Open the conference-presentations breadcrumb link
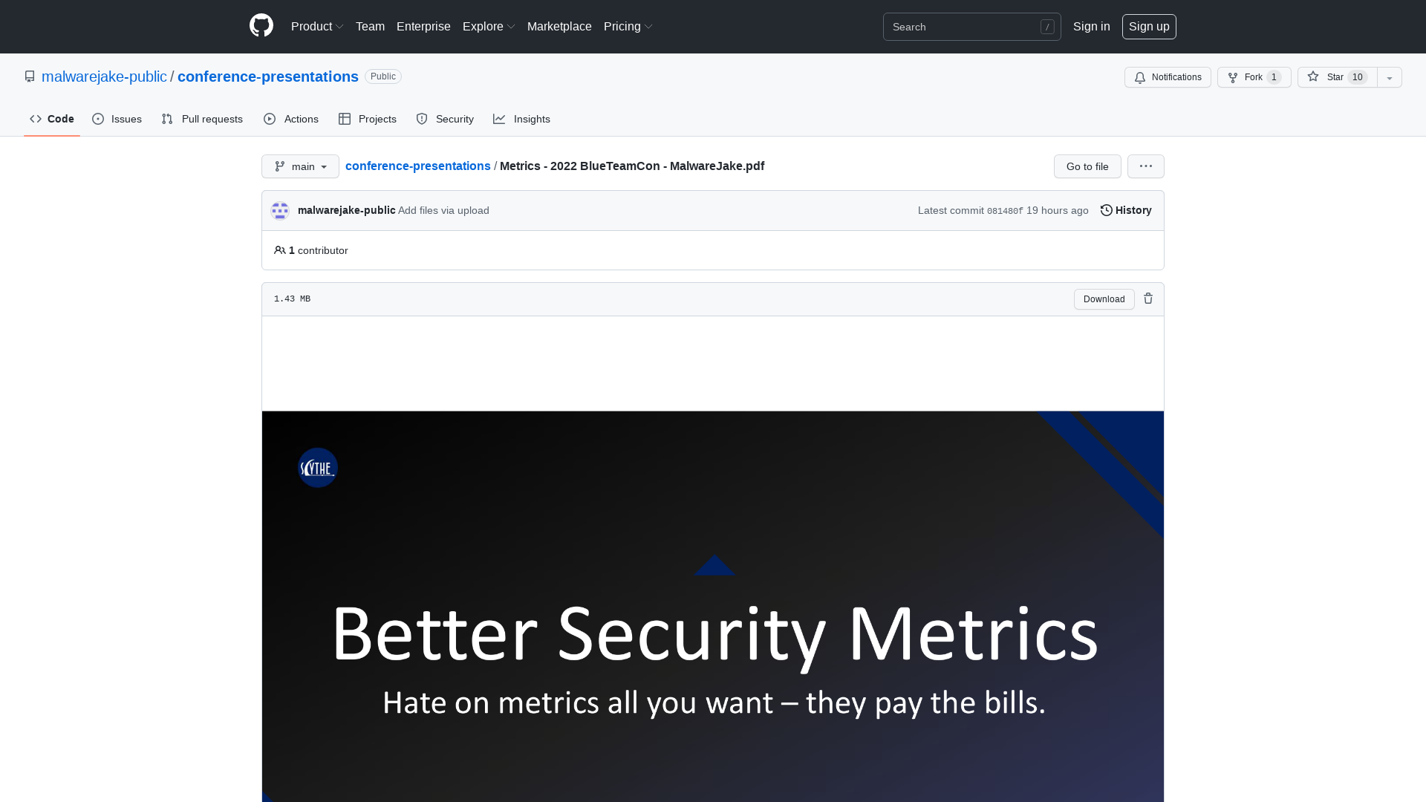 pos(417,166)
